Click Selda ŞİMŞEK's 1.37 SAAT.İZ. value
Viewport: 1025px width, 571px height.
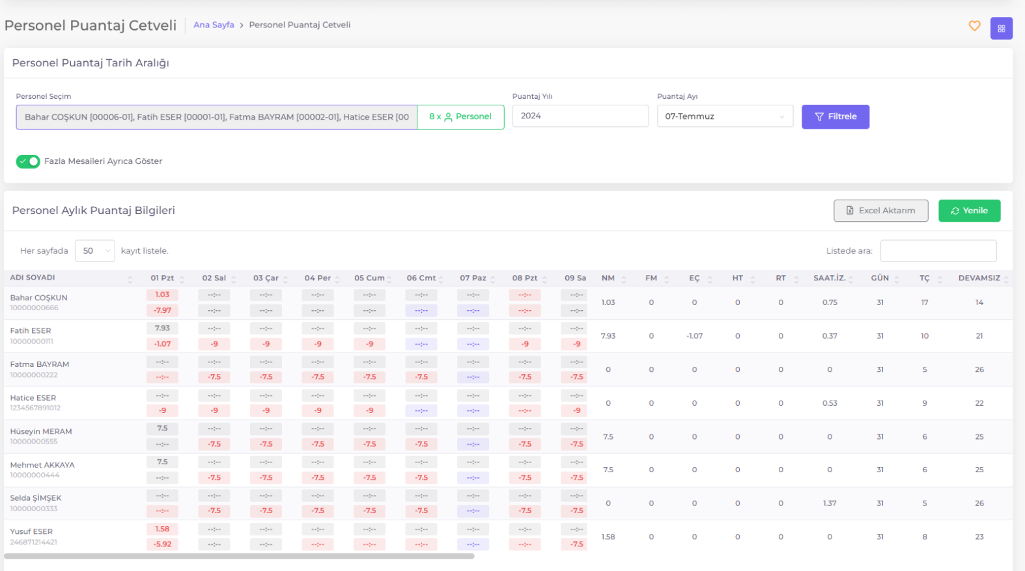click(830, 503)
